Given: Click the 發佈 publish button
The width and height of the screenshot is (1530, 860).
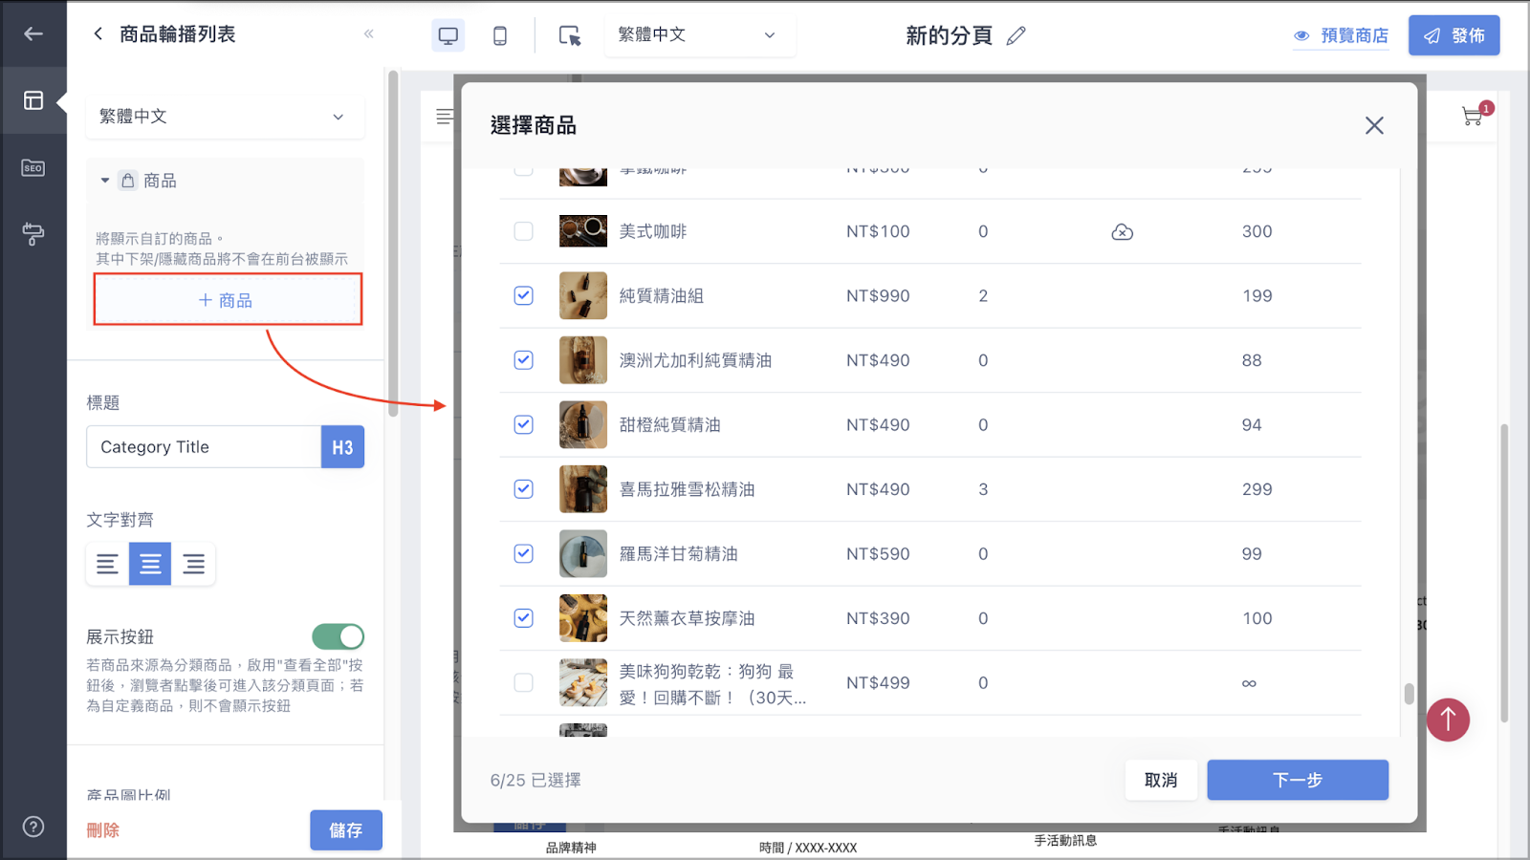Looking at the screenshot, I should (x=1453, y=35).
